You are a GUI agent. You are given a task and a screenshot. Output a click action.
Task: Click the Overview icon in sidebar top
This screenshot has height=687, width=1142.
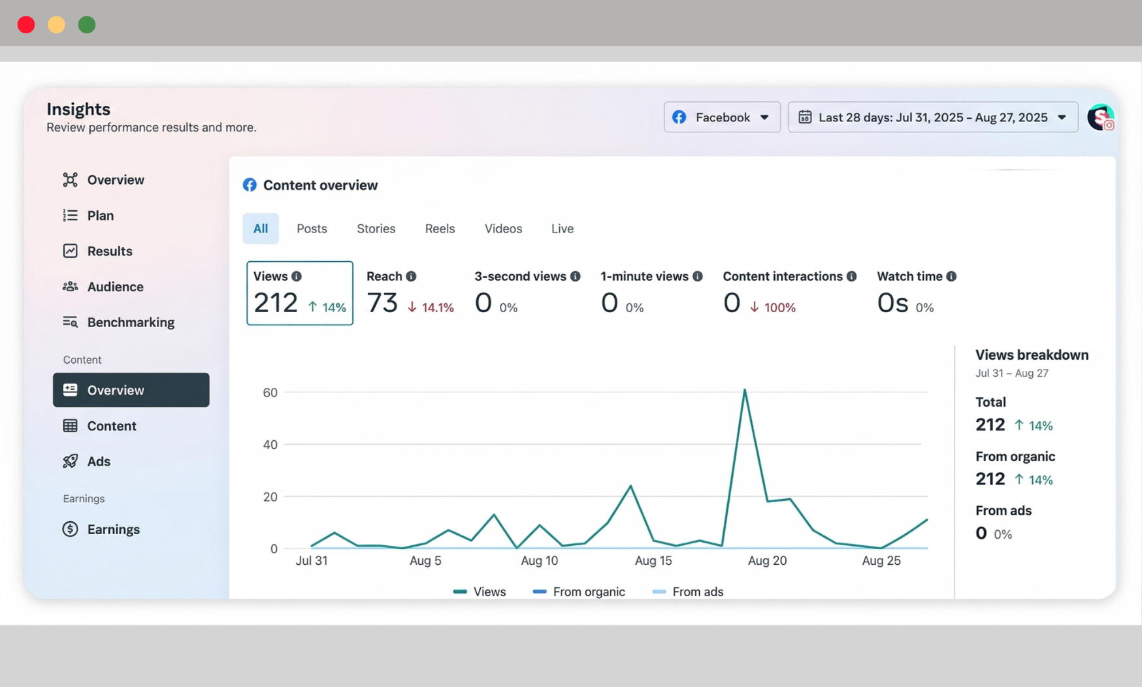(x=70, y=180)
